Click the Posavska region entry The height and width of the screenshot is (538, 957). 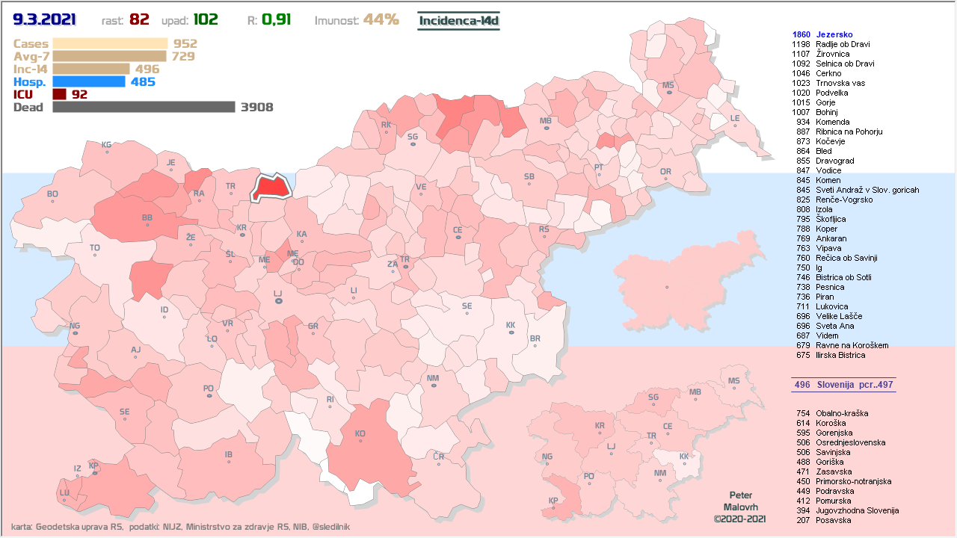coord(833,520)
